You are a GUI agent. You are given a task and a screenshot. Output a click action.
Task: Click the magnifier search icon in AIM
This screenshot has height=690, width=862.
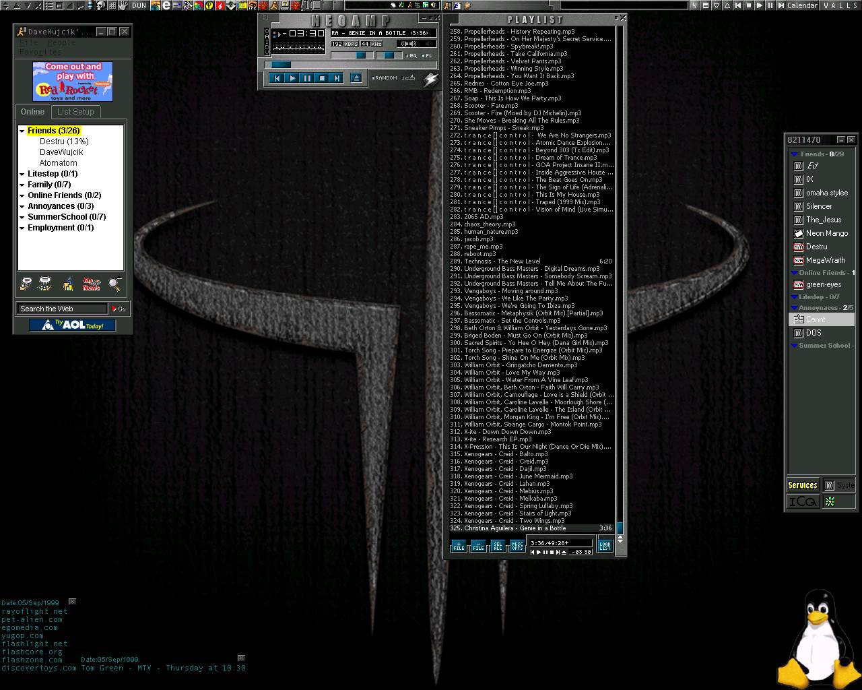pyautogui.click(x=115, y=284)
